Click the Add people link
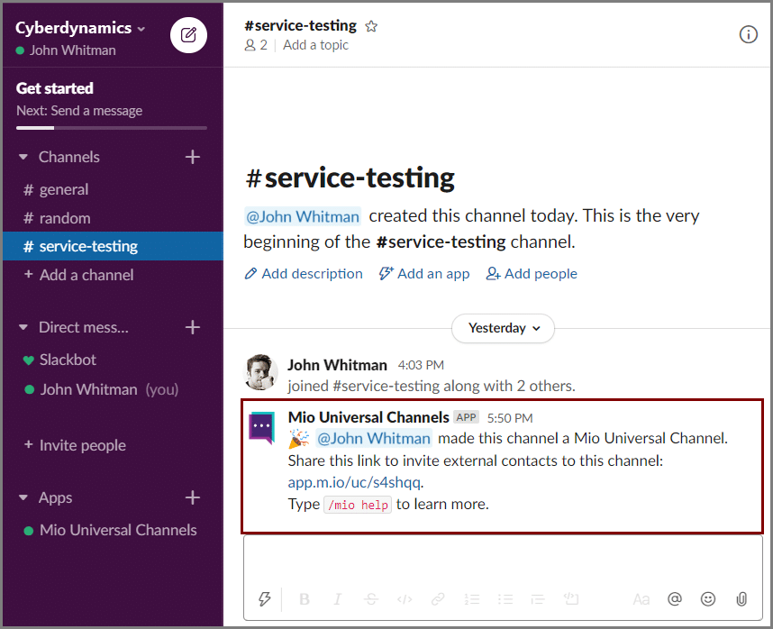This screenshot has width=773, height=629. [x=532, y=274]
